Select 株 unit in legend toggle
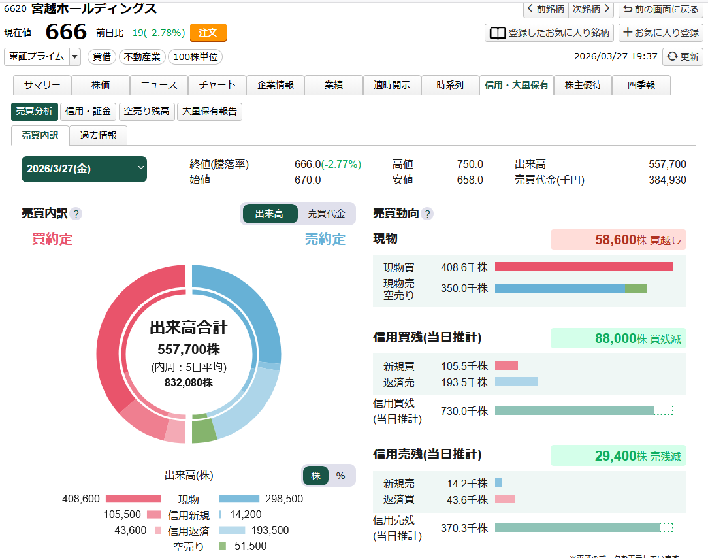The height and width of the screenshot is (558, 708). click(x=315, y=476)
